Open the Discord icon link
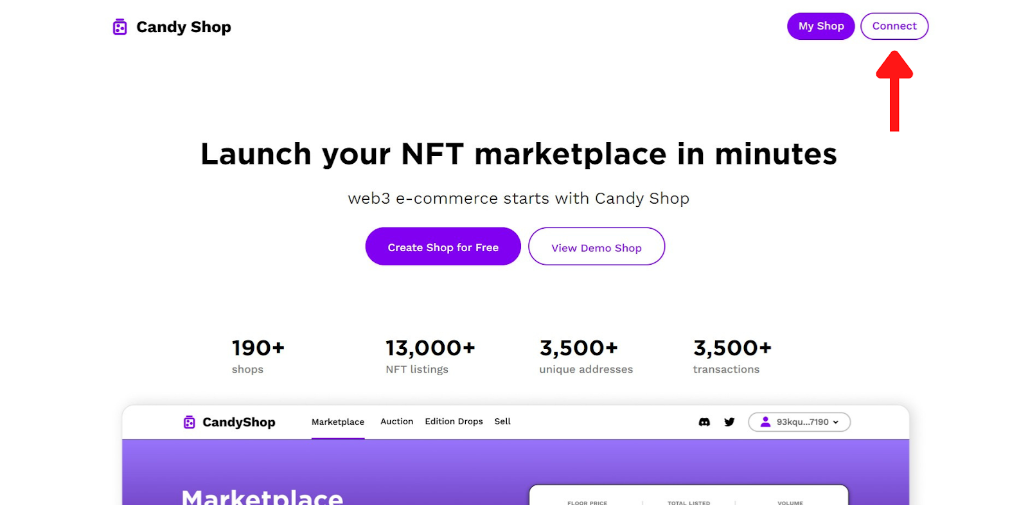Image resolution: width=1028 pixels, height=505 pixels. pos(704,422)
